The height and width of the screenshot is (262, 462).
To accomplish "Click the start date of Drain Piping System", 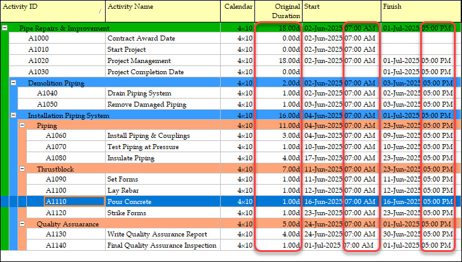I will click(x=323, y=94).
